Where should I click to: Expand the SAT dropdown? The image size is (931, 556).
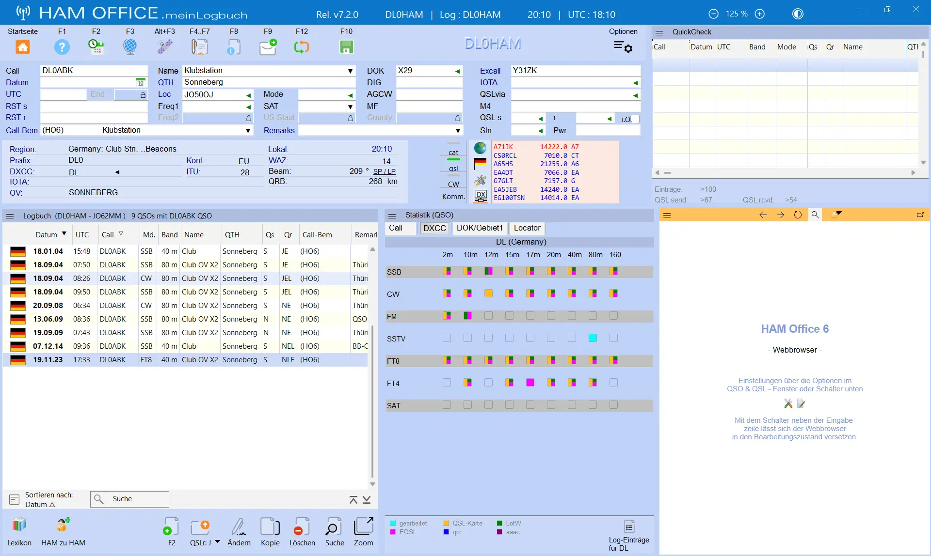click(350, 107)
